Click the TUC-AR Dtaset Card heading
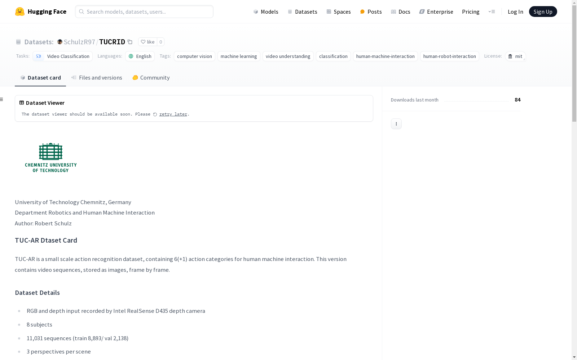Viewport: 577px width, 360px height. click(46, 240)
